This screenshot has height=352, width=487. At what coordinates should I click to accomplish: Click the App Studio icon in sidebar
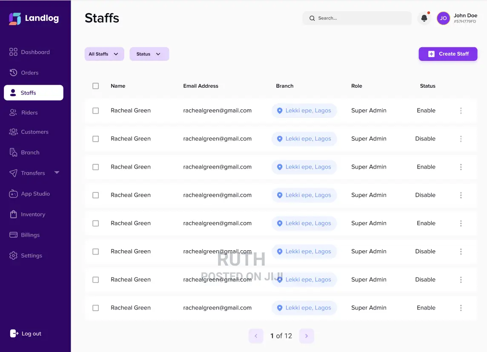(13, 194)
